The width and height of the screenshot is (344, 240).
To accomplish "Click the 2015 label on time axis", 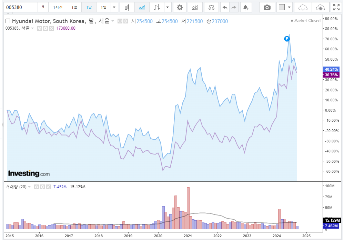I will click(10, 236).
